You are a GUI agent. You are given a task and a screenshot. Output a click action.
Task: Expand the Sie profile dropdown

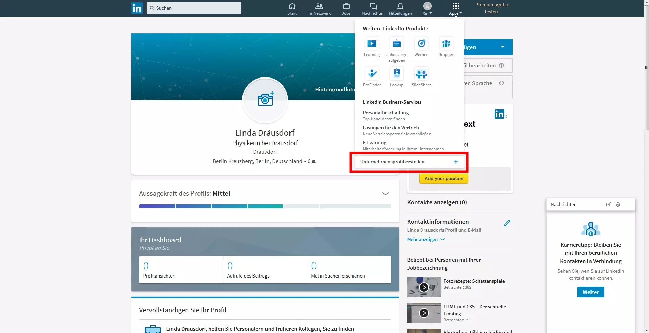(x=427, y=9)
